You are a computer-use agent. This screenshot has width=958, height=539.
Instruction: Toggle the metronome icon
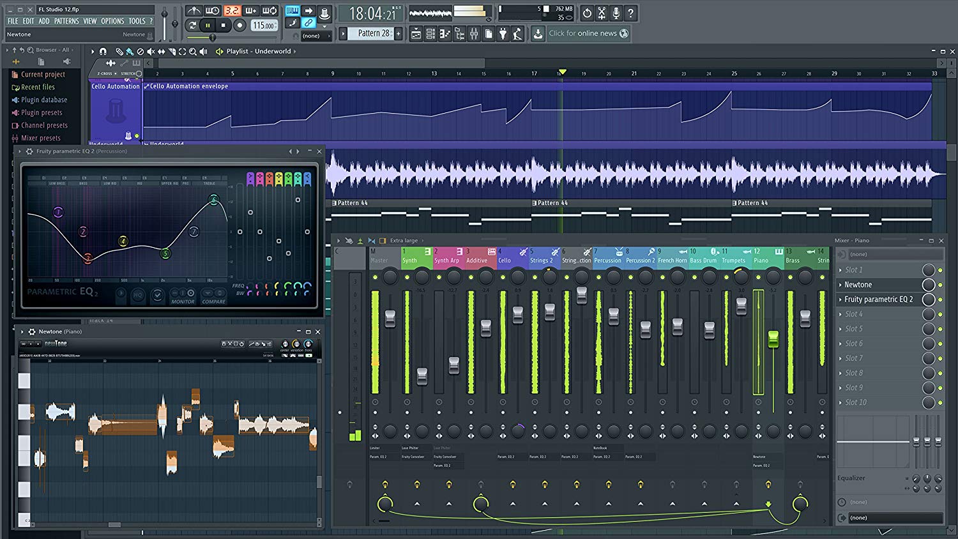[194, 9]
